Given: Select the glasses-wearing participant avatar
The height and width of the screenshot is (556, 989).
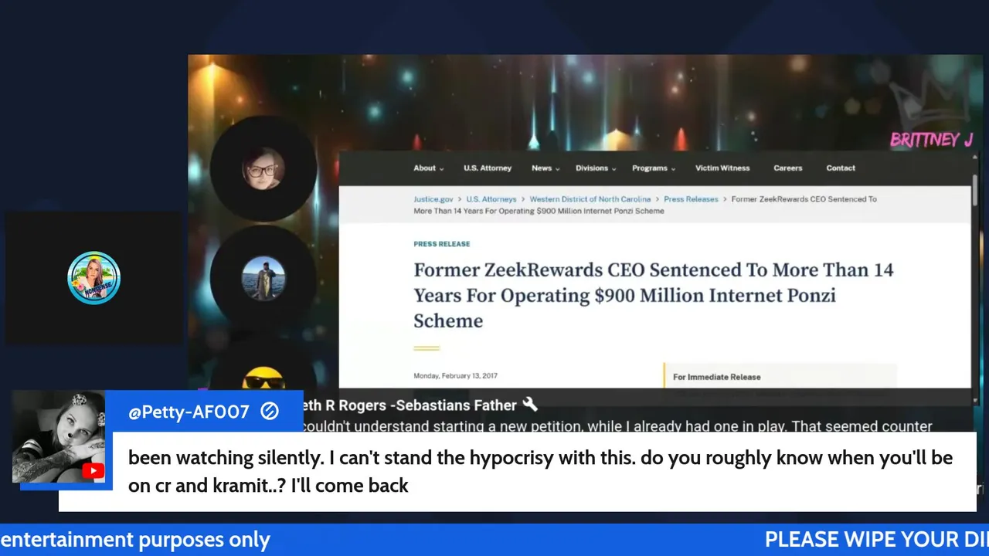Looking at the screenshot, I should [263, 168].
